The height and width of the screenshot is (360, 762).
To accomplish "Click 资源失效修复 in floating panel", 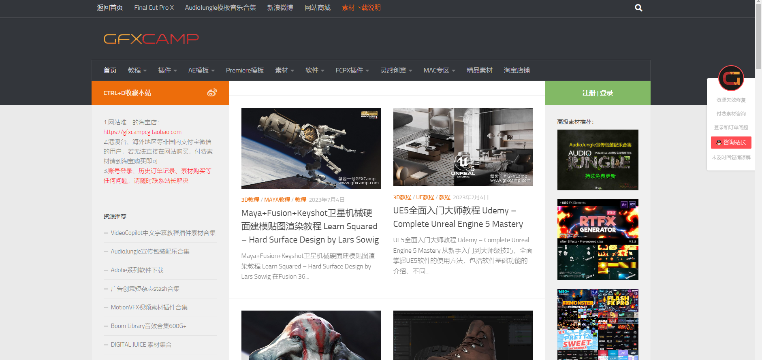I will (731, 100).
